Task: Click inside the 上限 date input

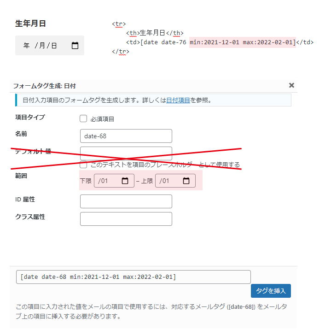Action: (x=167, y=181)
